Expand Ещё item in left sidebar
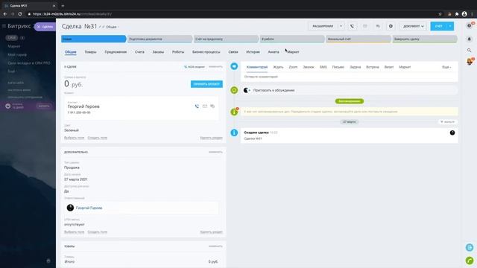The image size is (477, 268). pyautogui.click(x=12, y=71)
